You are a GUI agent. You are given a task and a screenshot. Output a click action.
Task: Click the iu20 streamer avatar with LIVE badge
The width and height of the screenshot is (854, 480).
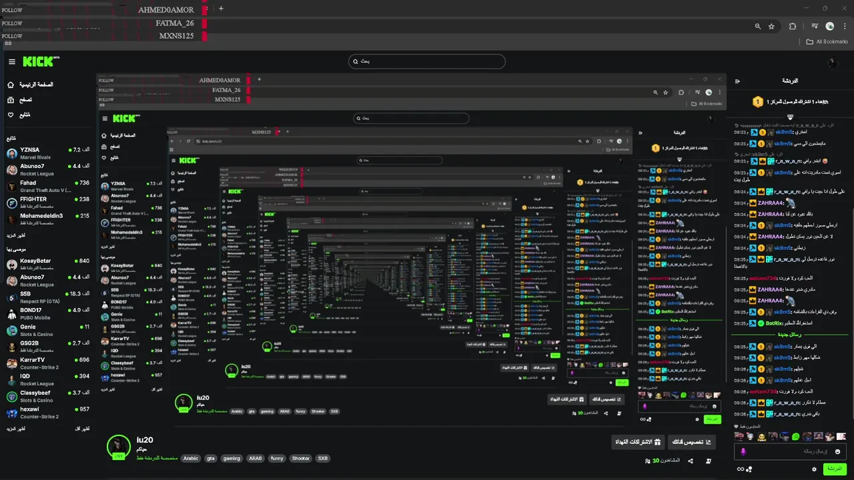coord(119,447)
